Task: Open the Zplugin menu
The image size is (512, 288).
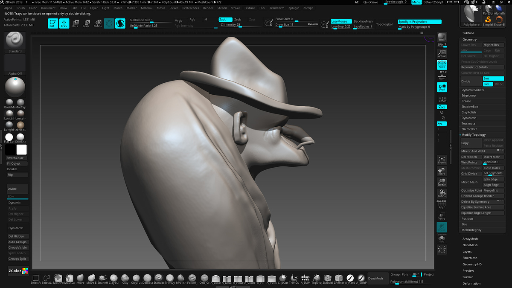Action: (293, 8)
